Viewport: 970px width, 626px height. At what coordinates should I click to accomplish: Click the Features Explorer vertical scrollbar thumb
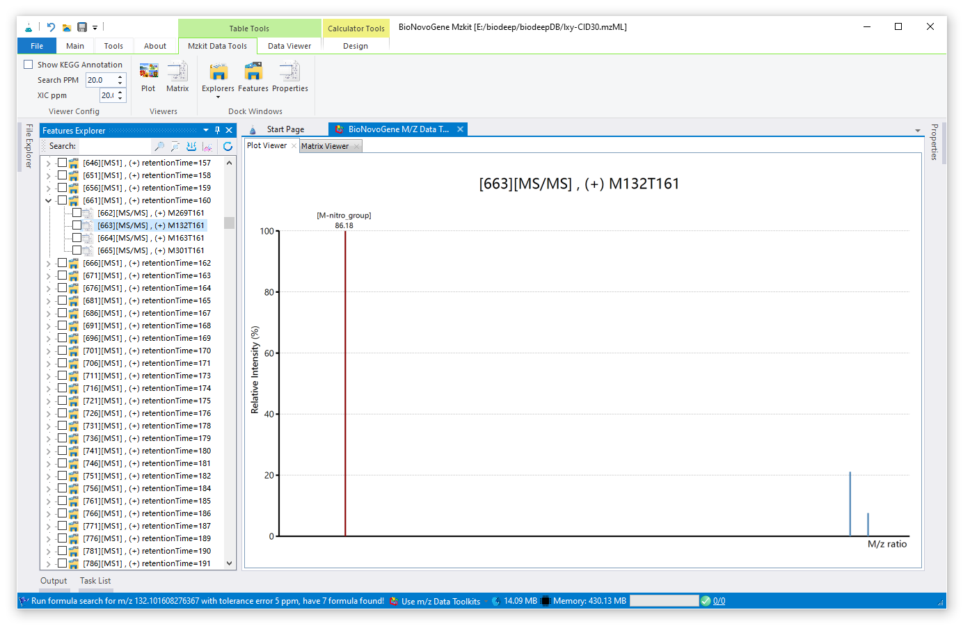pyautogui.click(x=229, y=223)
